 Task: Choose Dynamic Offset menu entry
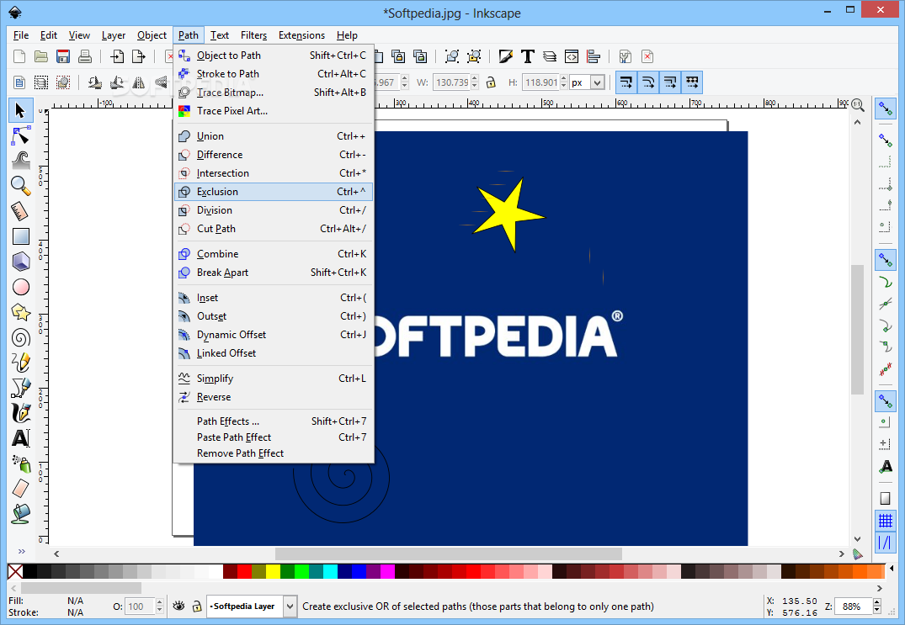click(x=274, y=335)
